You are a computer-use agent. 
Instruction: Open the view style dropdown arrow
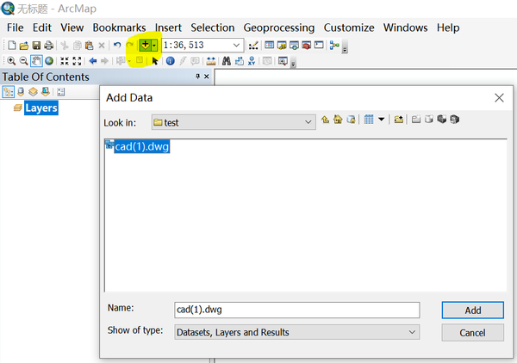coord(381,120)
